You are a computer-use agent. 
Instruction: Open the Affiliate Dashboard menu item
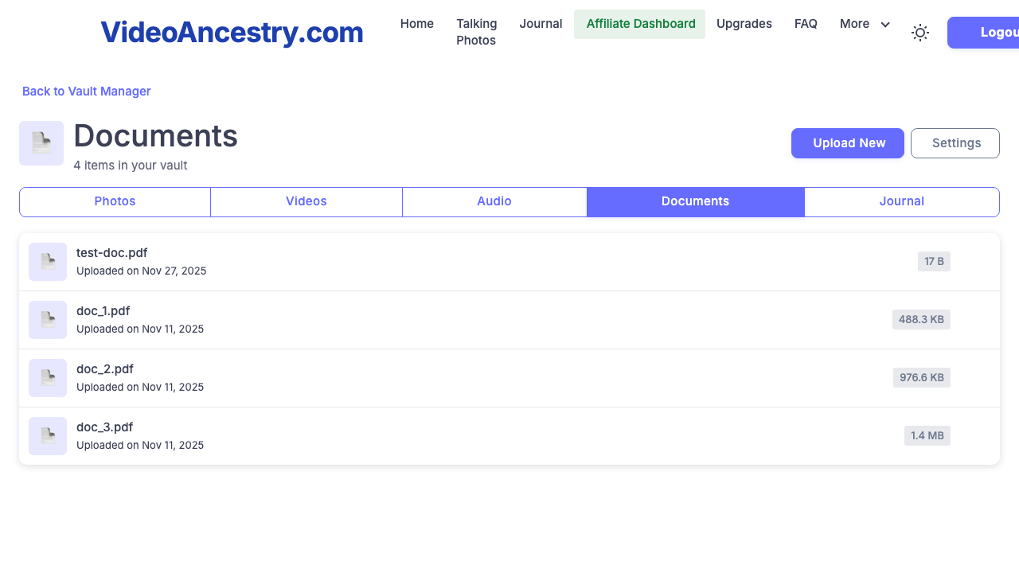(x=640, y=24)
